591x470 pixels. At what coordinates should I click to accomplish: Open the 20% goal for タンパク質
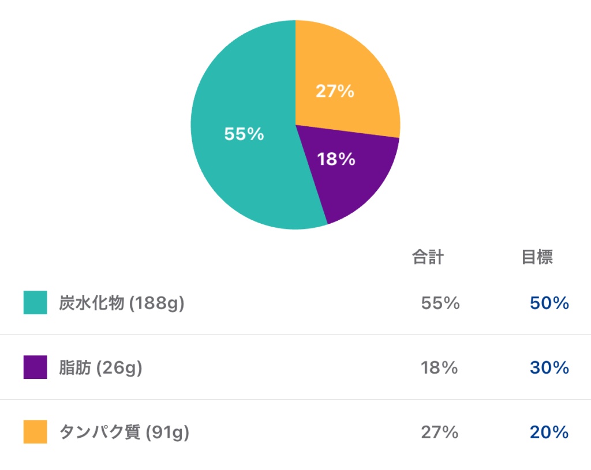coord(549,433)
